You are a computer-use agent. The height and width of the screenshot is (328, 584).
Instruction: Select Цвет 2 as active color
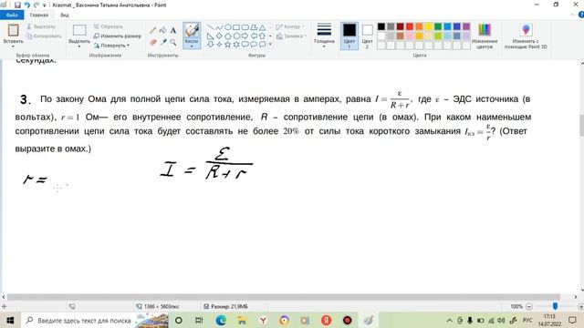(367, 36)
